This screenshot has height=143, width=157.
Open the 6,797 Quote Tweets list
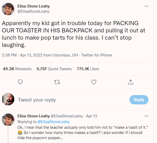click(54, 69)
